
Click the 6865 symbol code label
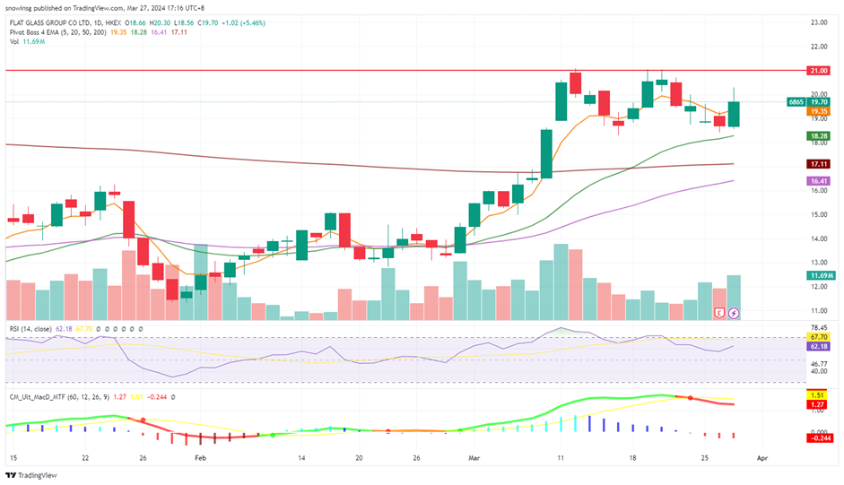(796, 101)
